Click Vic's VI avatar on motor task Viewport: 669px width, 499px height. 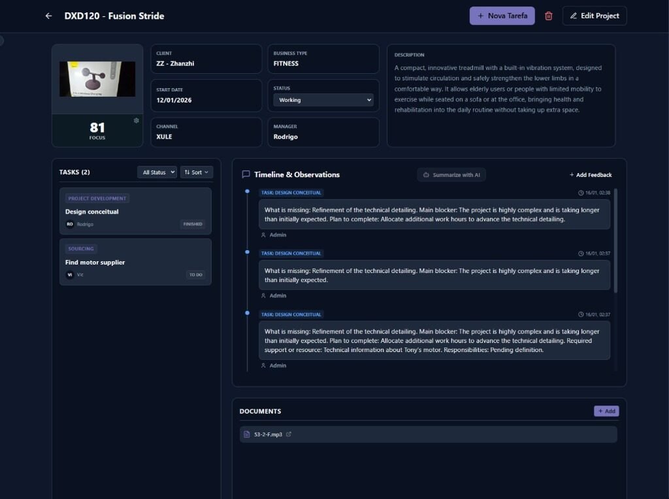coord(70,275)
